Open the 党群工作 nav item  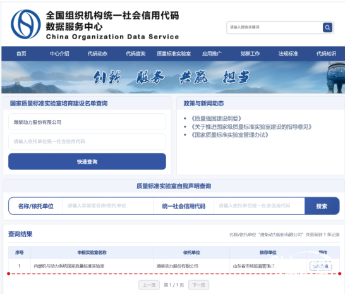click(250, 54)
